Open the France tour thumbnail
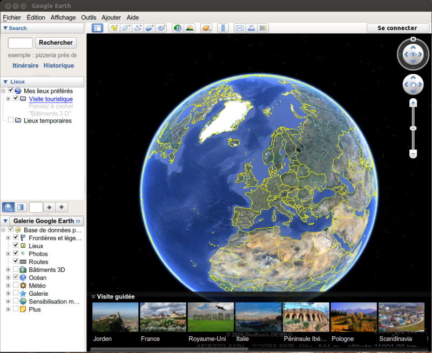 click(163, 317)
